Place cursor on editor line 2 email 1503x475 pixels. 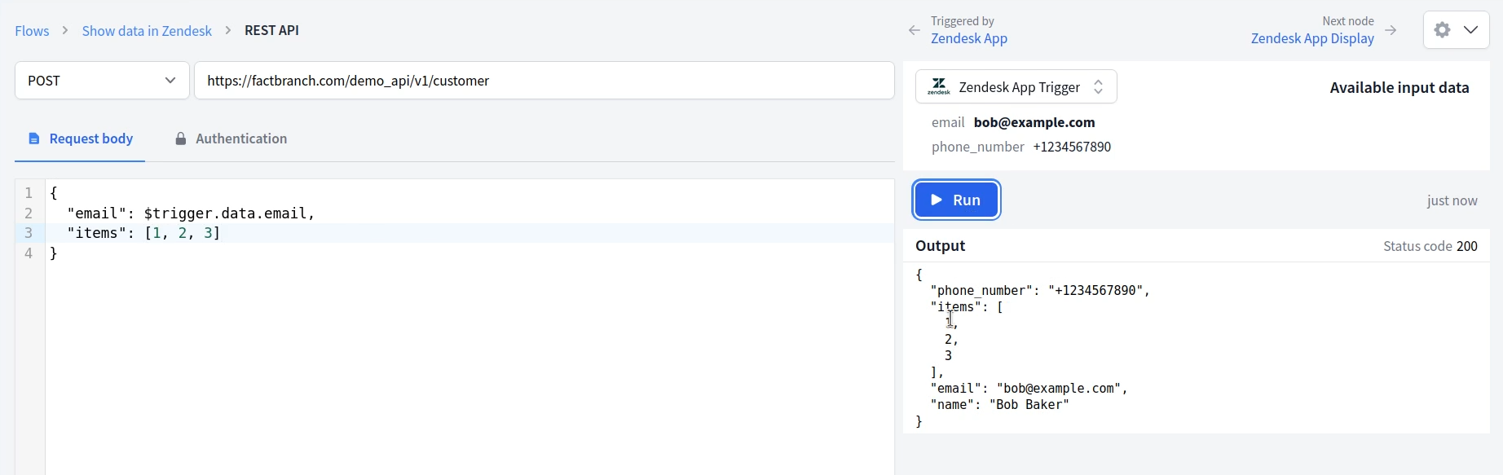(191, 213)
